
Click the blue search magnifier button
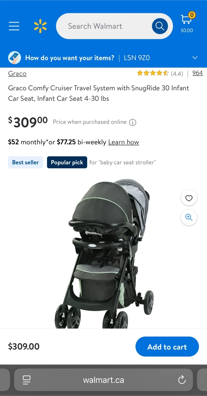[160, 26]
